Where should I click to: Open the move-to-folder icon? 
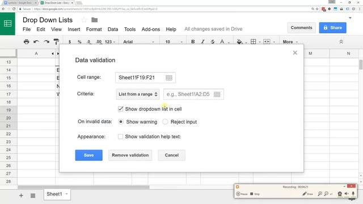(x=95, y=20)
